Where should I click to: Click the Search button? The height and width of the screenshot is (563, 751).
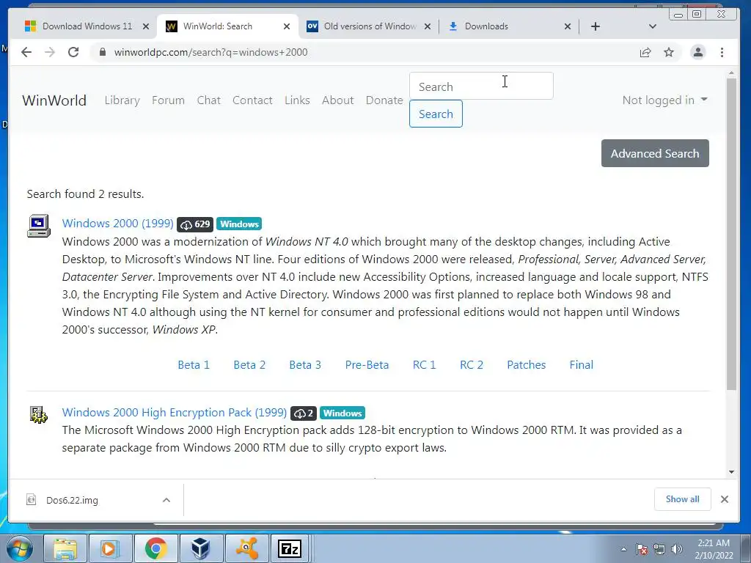436,114
